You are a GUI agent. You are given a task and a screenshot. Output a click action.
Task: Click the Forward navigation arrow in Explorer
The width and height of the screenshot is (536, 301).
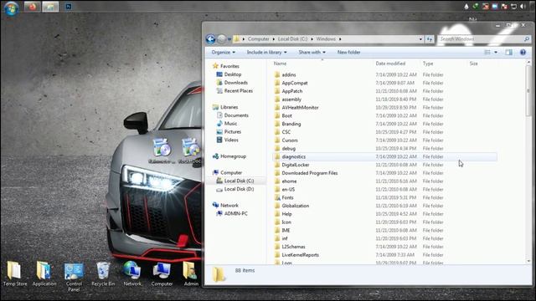coord(221,39)
